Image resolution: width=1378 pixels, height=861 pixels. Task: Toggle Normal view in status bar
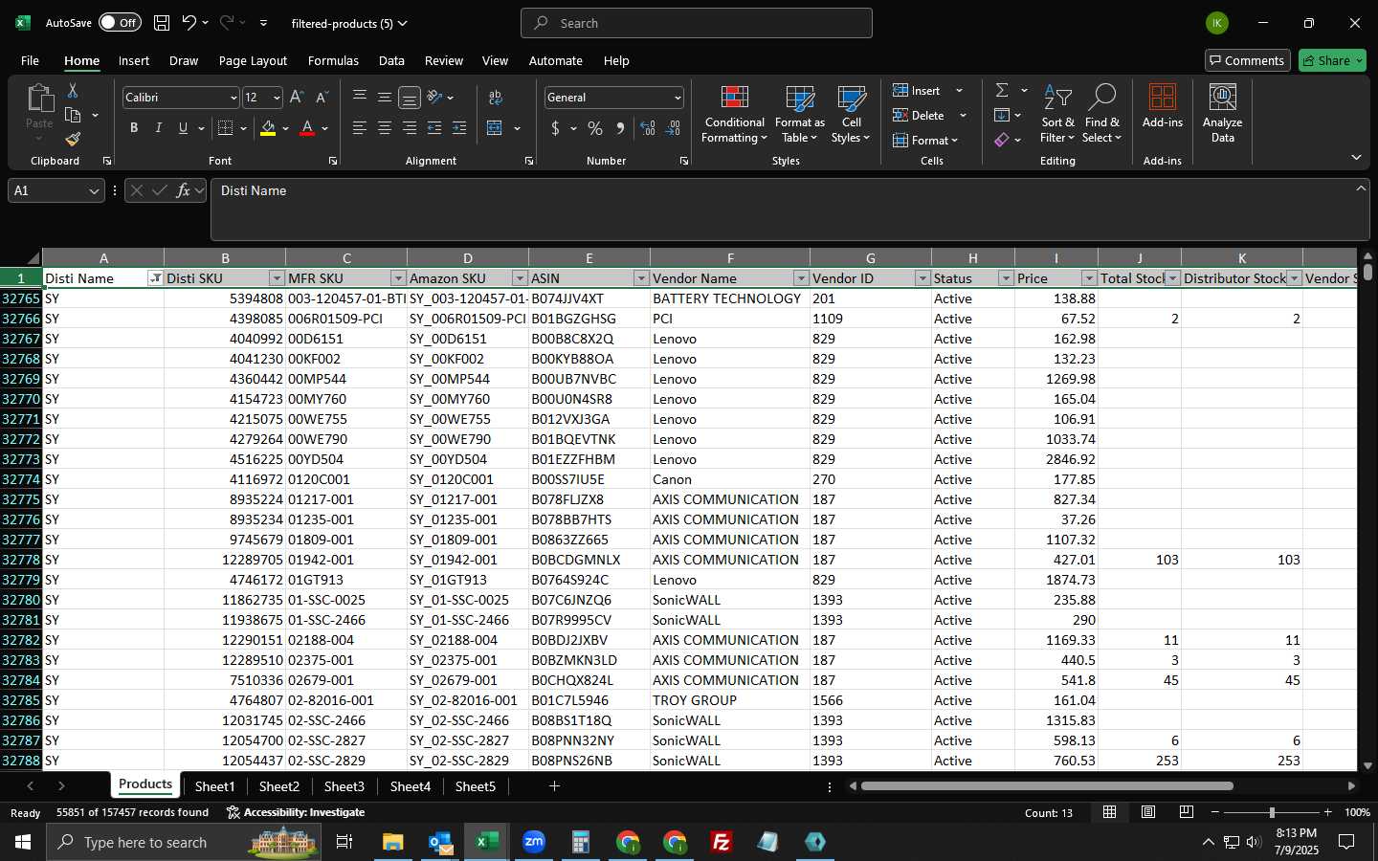tap(1109, 812)
